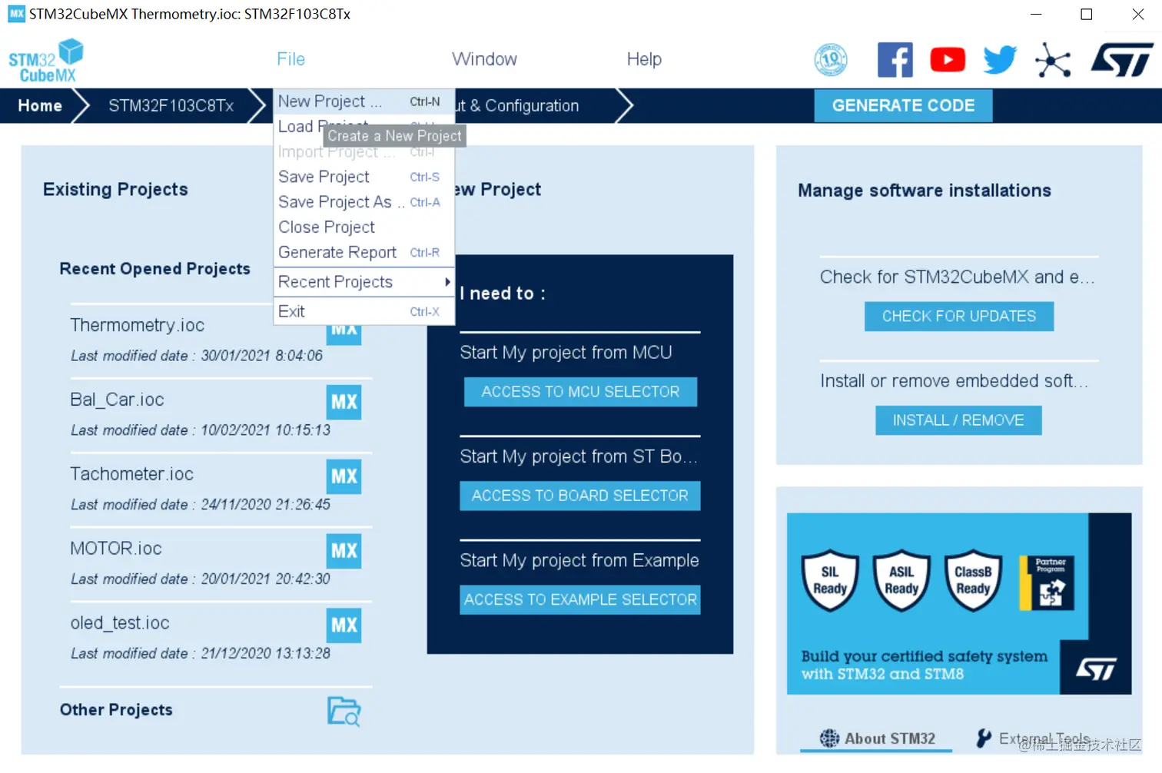Open the Thermometry.ioc recent project
1162x773 pixels.
click(137, 325)
